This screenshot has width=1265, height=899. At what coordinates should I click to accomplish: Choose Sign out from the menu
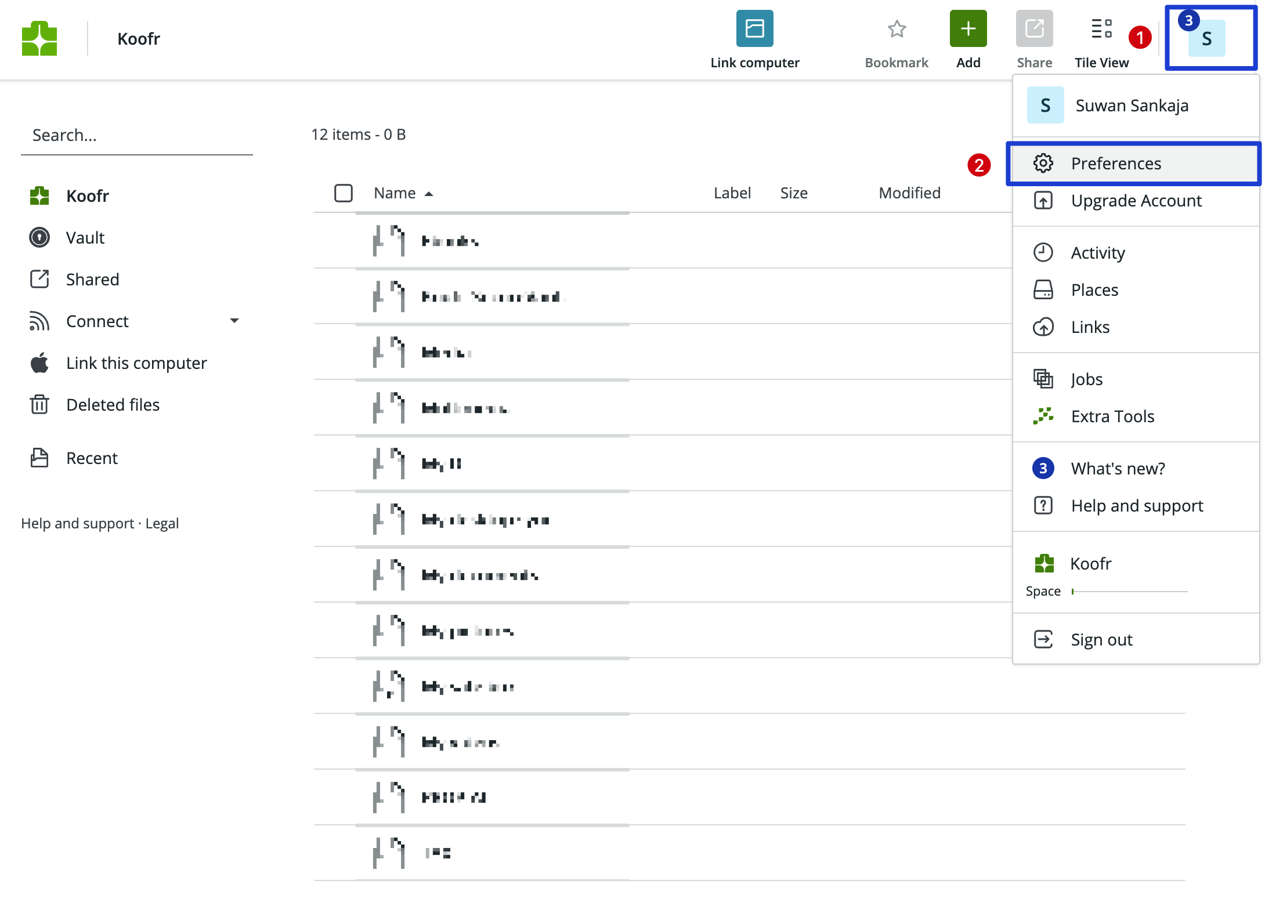(1101, 639)
